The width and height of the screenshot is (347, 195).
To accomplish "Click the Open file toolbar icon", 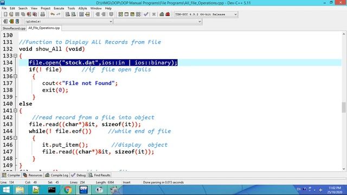I will click(11, 15).
